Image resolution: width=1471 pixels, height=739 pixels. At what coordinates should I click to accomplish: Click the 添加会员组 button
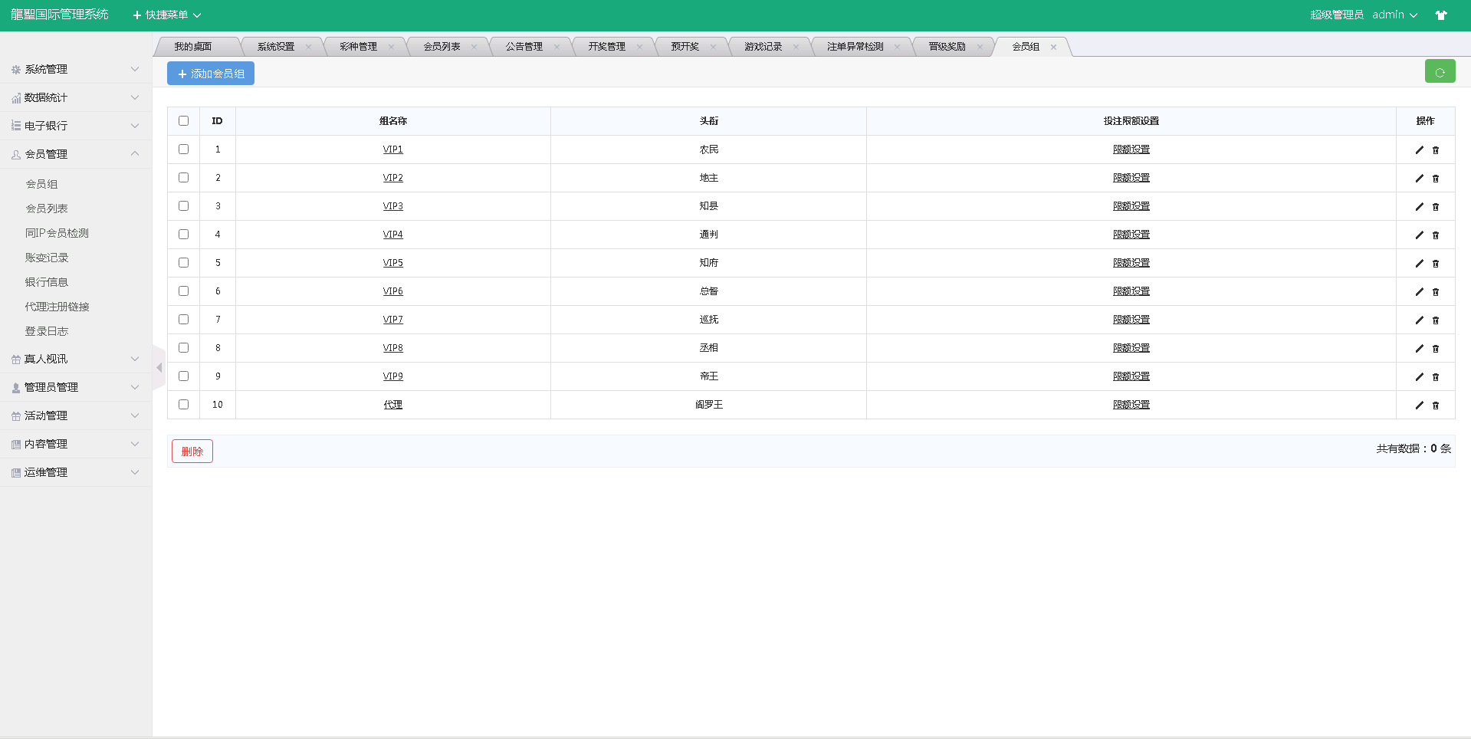[x=211, y=74]
